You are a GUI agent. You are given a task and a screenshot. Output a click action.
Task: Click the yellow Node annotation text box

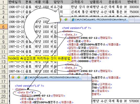click(39, 59)
